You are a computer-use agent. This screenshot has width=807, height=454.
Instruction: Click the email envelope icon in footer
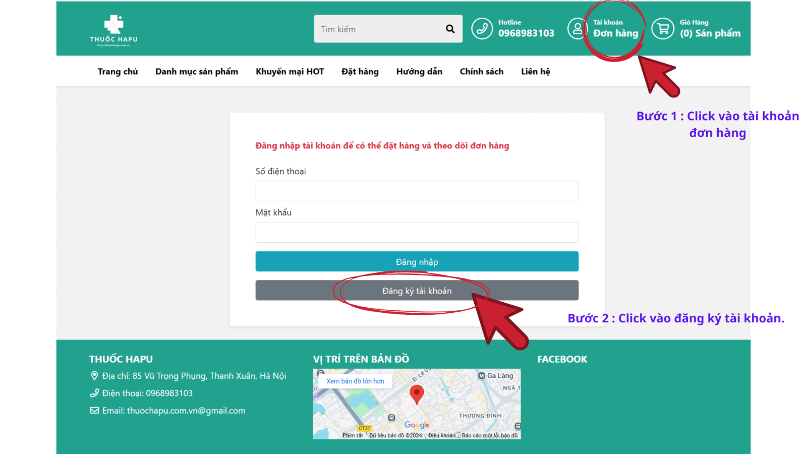coord(94,411)
